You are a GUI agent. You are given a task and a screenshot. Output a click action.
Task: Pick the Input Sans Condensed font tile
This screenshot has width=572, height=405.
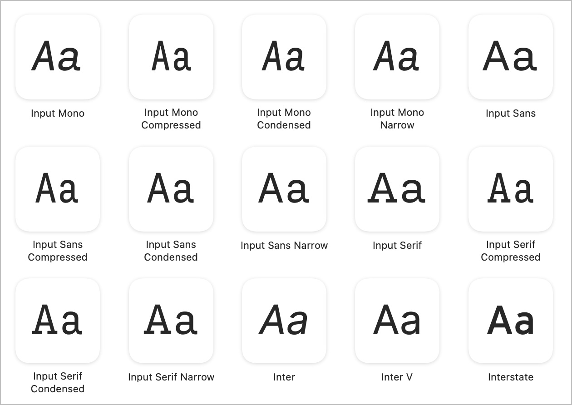pos(171,189)
